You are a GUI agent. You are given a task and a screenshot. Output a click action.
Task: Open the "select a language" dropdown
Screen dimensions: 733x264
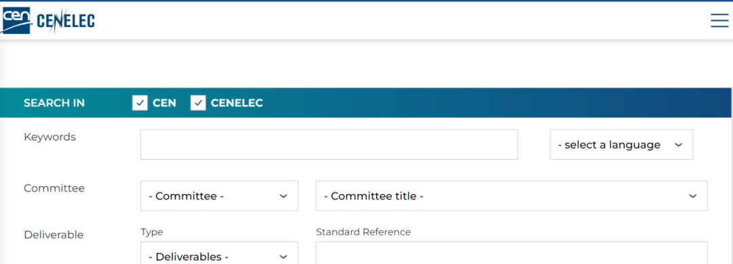pyautogui.click(x=621, y=145)
